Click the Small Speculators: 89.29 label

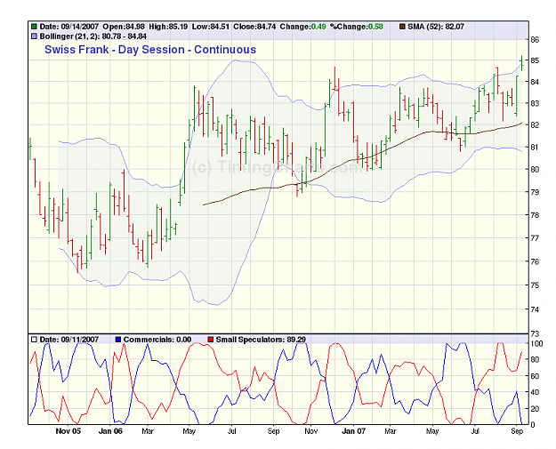tap(261, 340)
